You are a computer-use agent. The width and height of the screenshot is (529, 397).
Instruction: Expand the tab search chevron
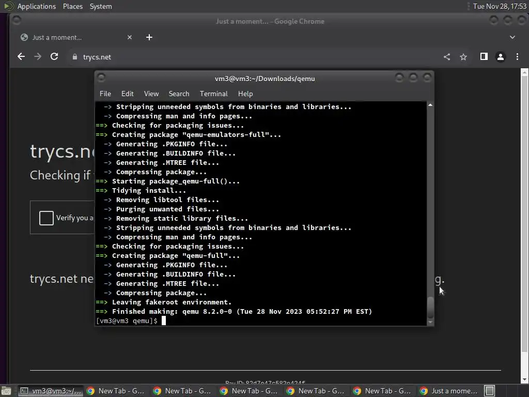pyautogui.click(x=512, y=37)
